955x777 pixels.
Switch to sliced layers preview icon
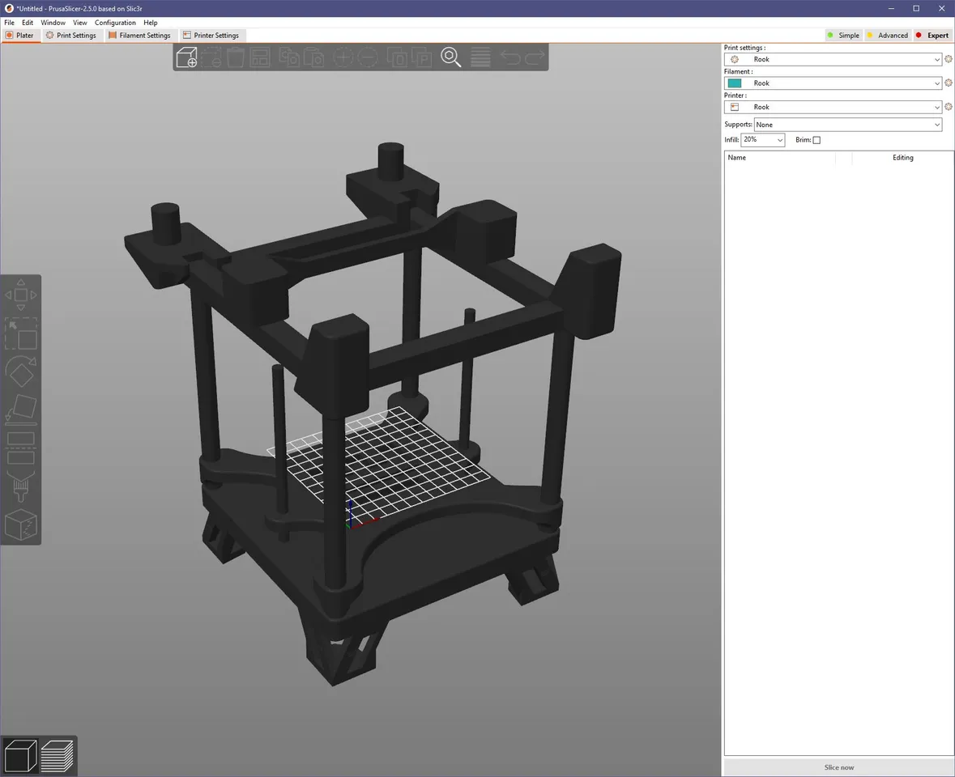tap(58, 756)
